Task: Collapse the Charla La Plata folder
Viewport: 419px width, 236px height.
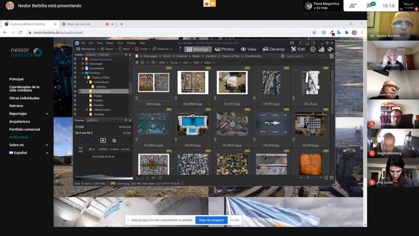Action: 85,77
